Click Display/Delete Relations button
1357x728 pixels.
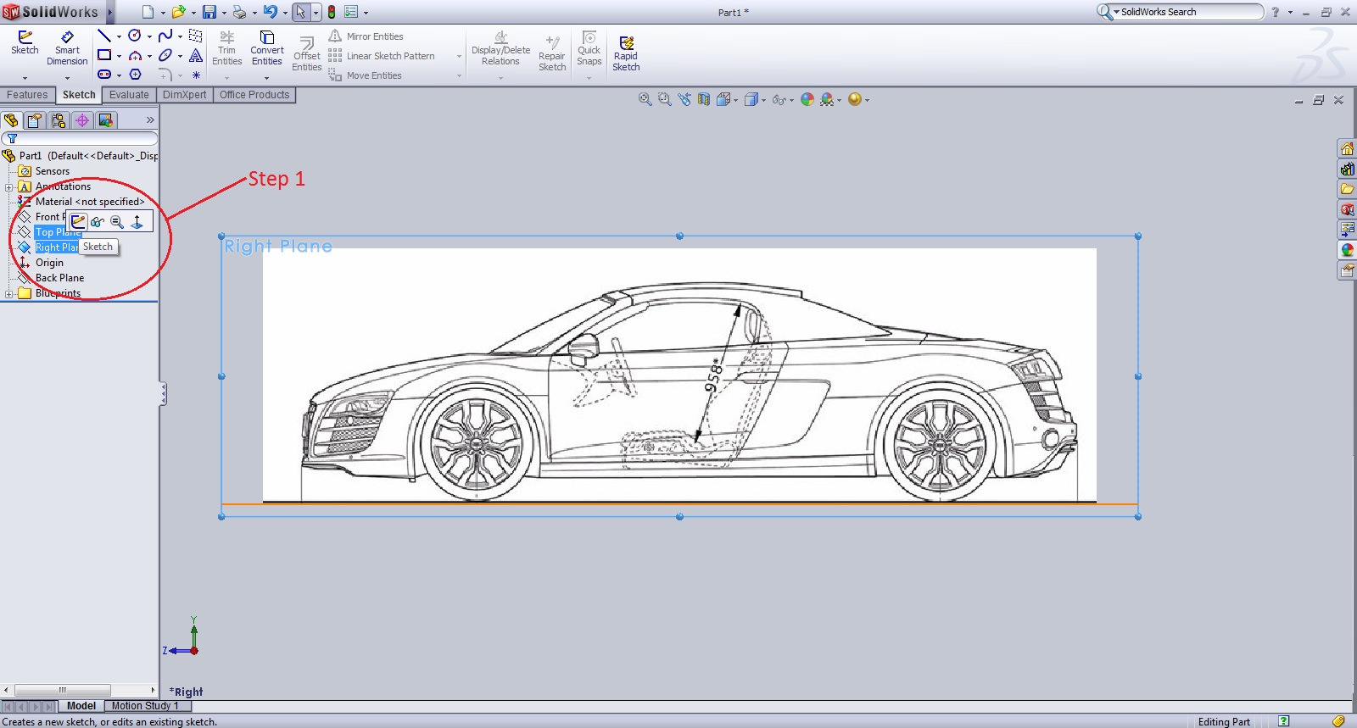[x=500, y=48]
